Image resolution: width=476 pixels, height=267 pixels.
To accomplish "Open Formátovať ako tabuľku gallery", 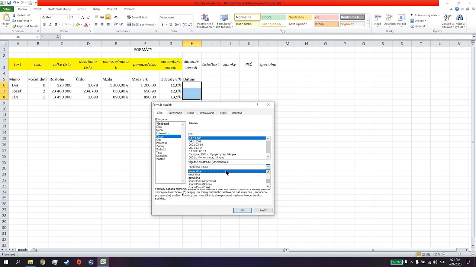I will coord(224,21).
